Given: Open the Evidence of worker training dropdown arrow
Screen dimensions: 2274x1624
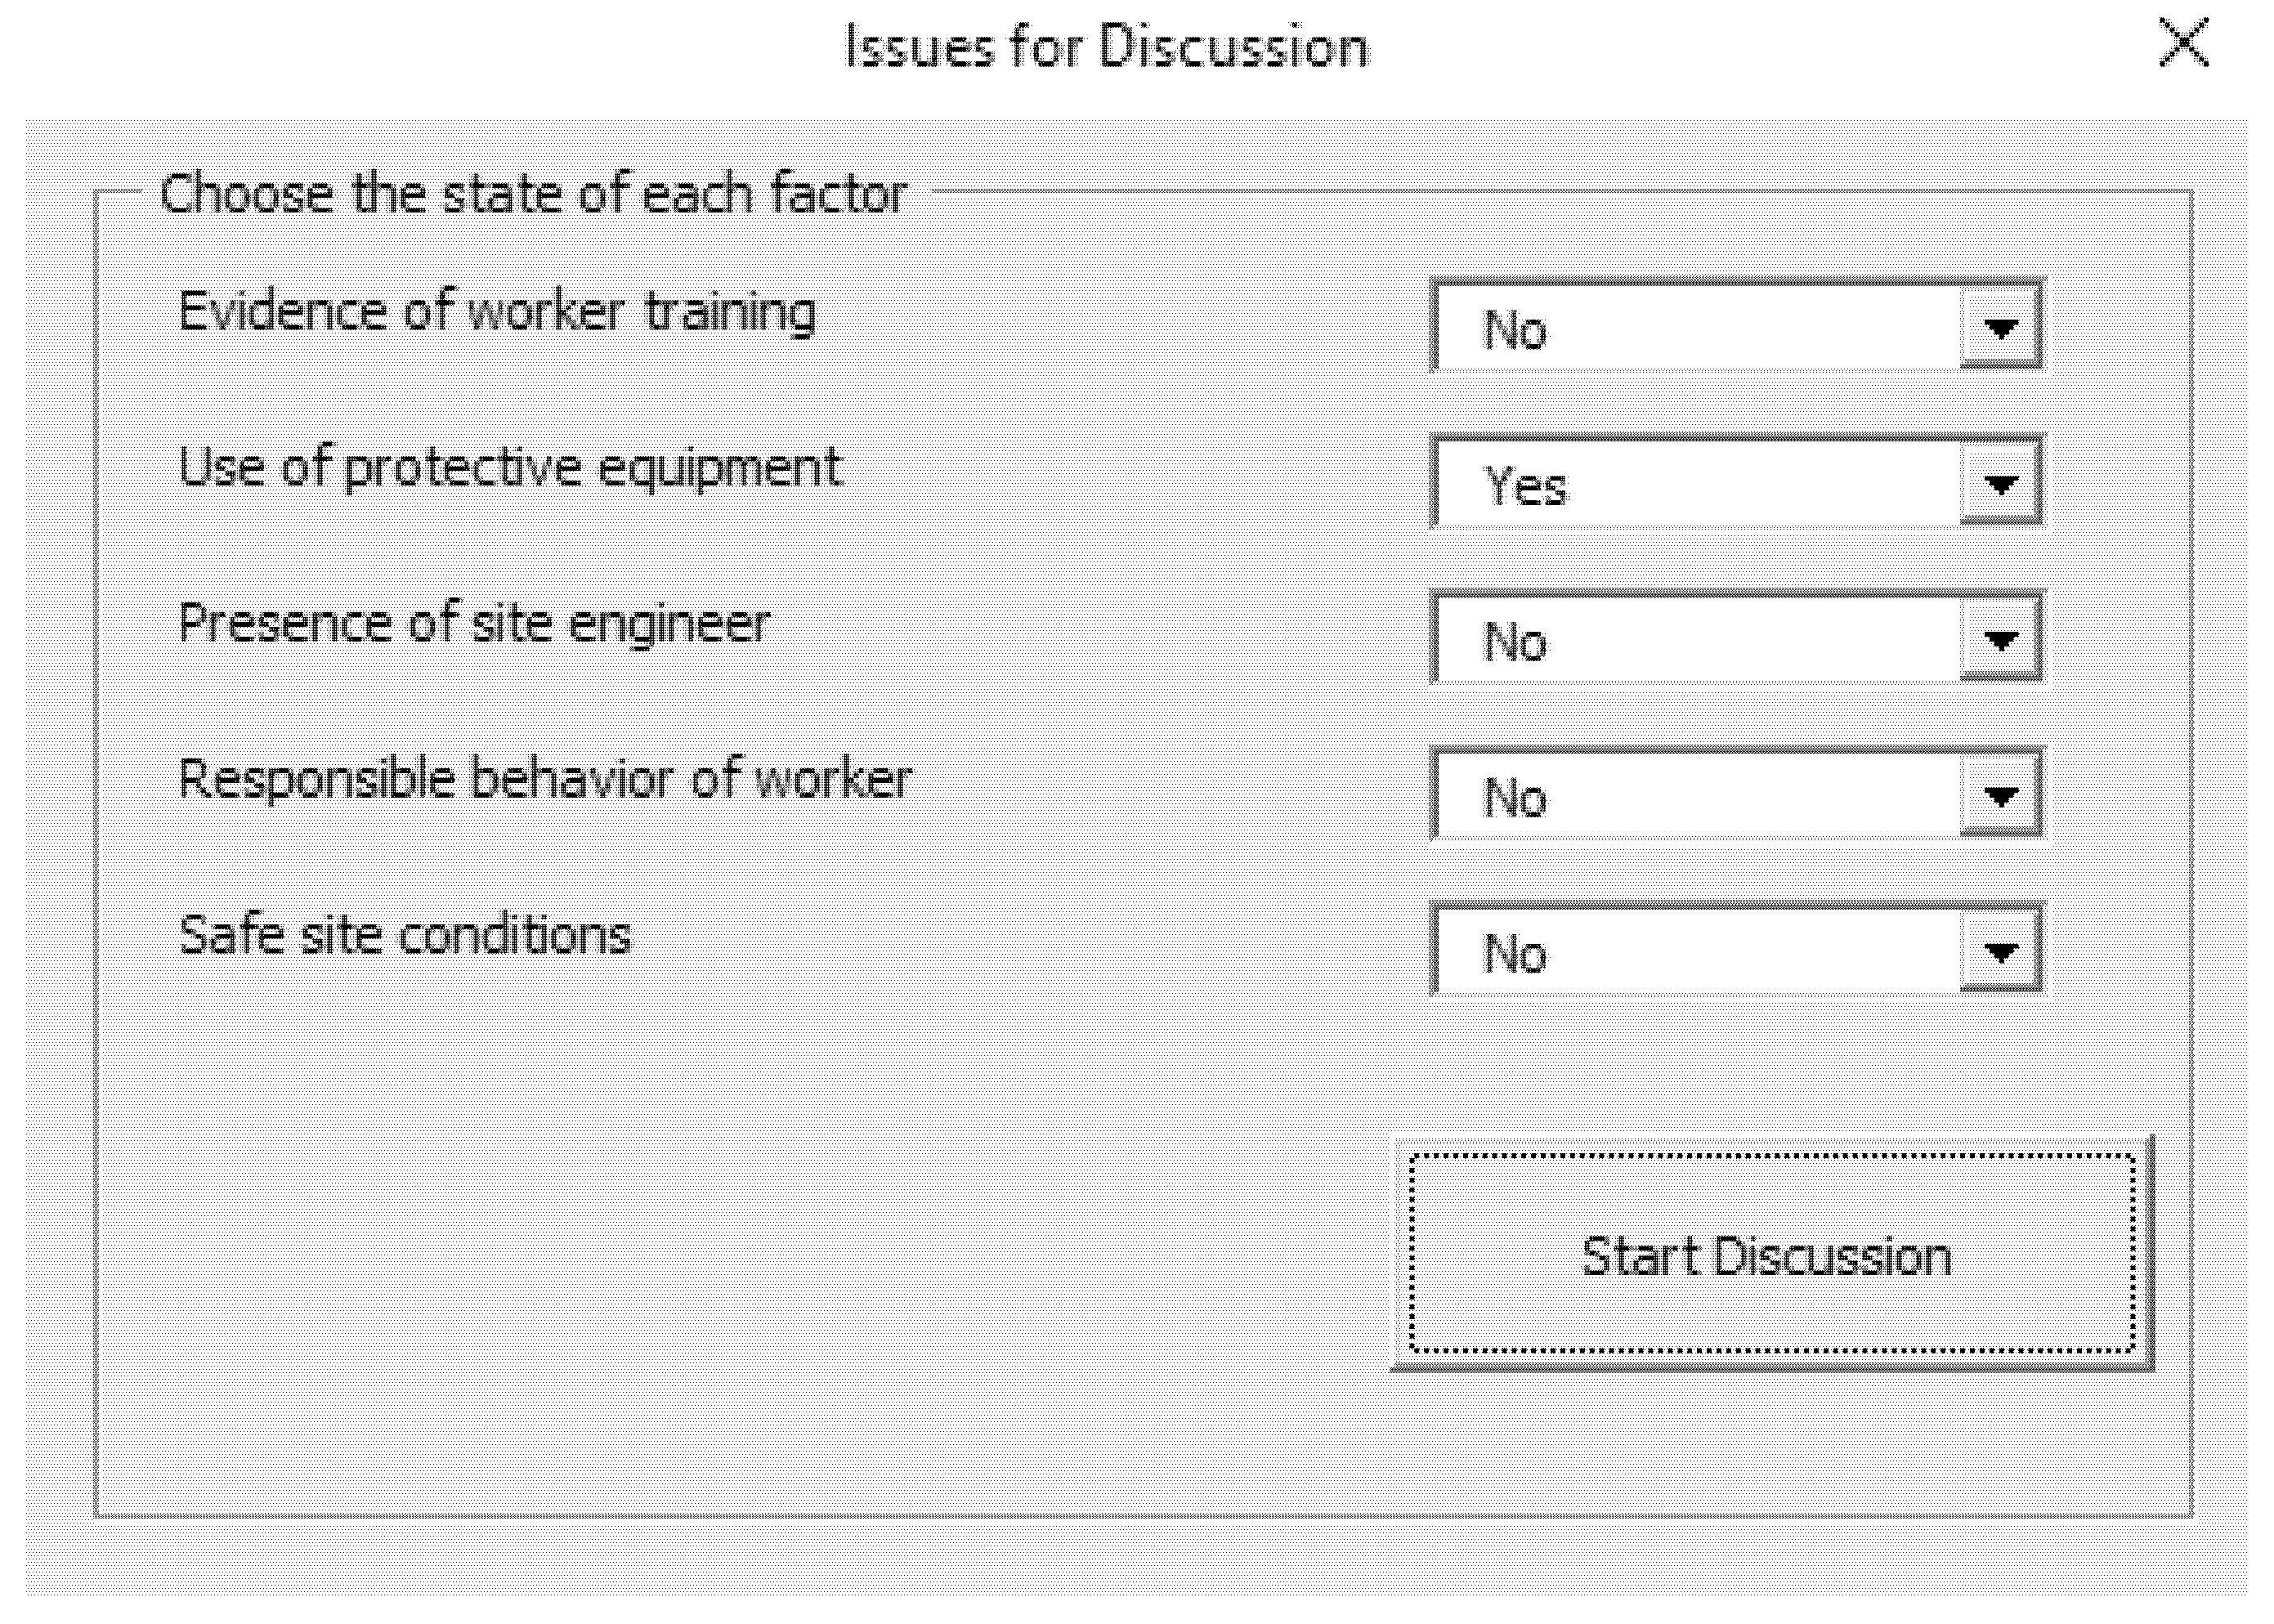Looking at the screenshot, I should click(2000, 328).
